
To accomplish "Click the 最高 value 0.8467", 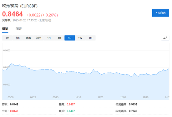I will pyautogui.click(x=71, y=104).
